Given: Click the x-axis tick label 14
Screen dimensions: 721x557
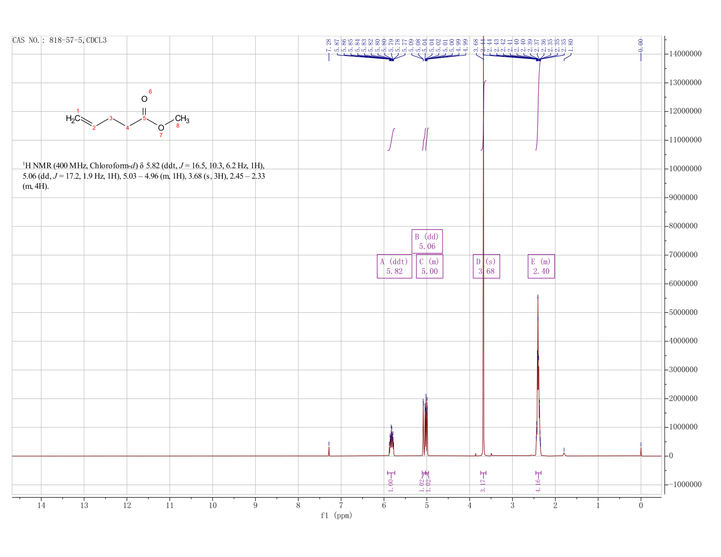Looking at the screenshot, I should (x=41, y=505).
